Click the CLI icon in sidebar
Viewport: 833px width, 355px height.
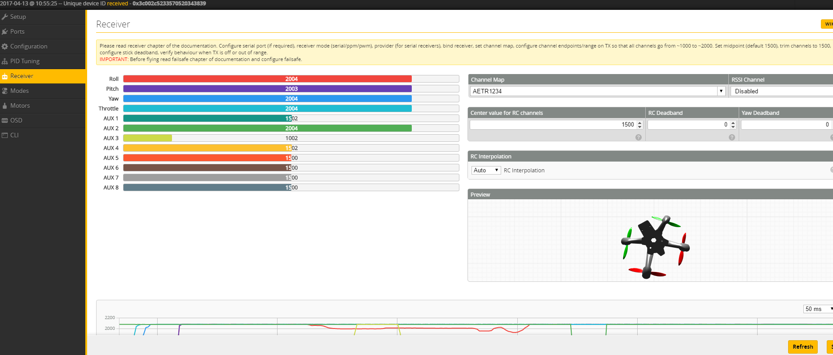[5, 135]
